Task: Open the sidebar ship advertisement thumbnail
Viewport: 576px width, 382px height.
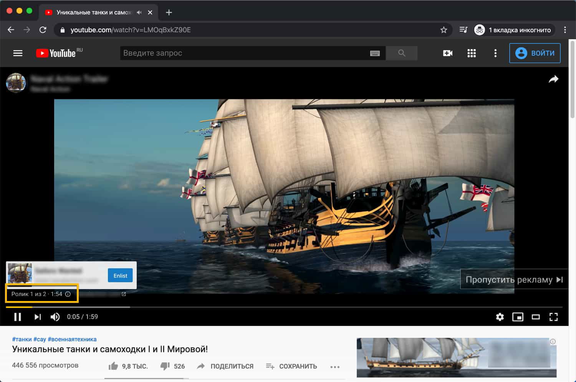Action: 457,357
